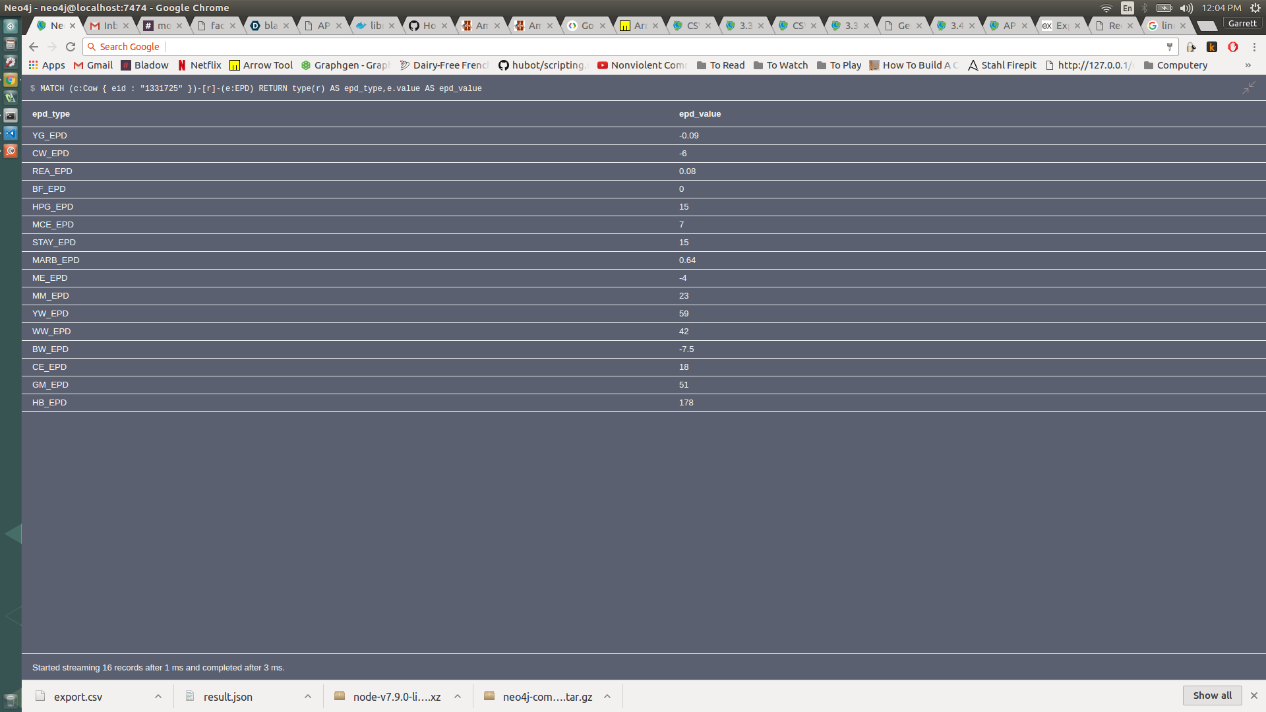The width and height of the screenshot is (1266, 712).
Task: Open the To Read bookmarks folder
Action: tap(721, 65)
